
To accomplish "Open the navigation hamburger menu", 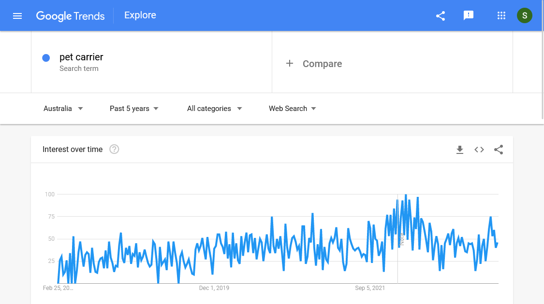I will coord(17,15).
